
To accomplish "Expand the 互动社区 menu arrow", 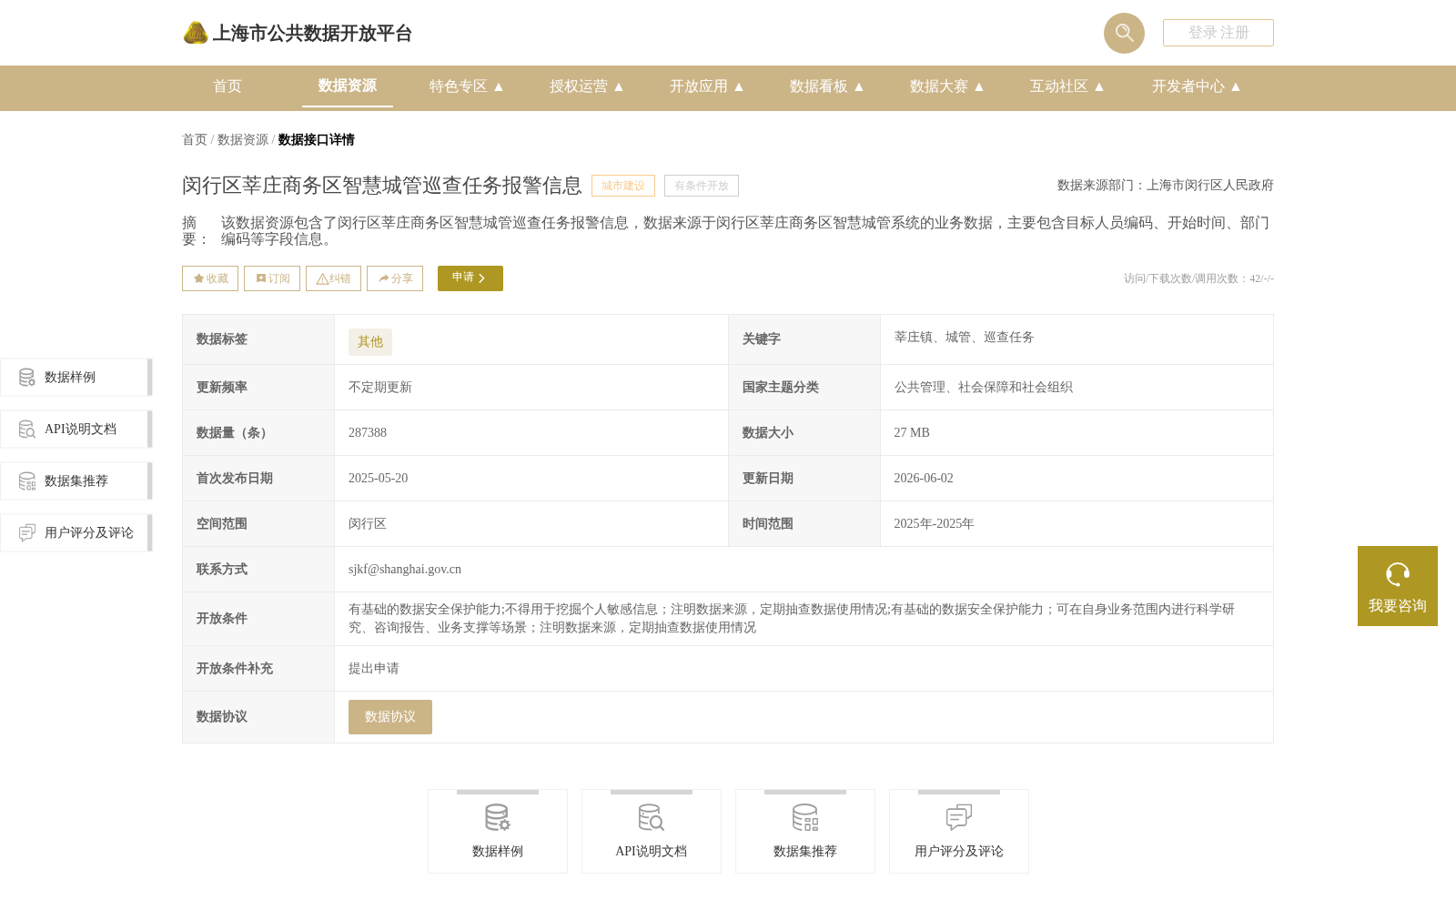I will click(x=1099, y=86).
